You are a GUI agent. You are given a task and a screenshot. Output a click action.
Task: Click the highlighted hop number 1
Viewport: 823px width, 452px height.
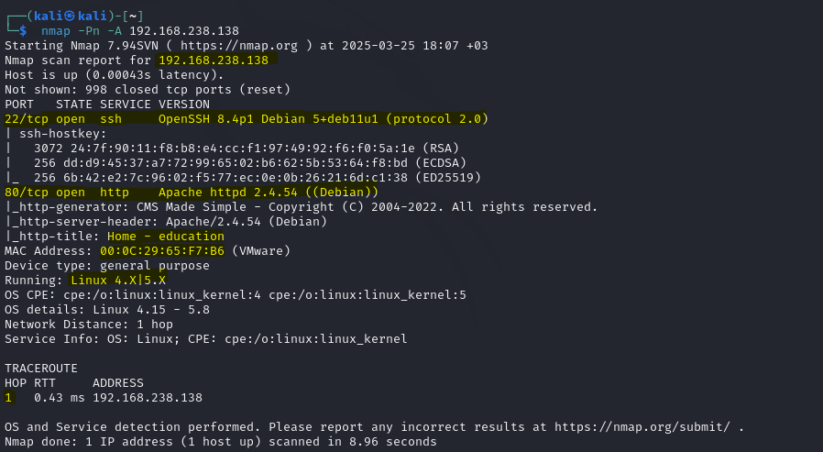[x=8, y=398]
